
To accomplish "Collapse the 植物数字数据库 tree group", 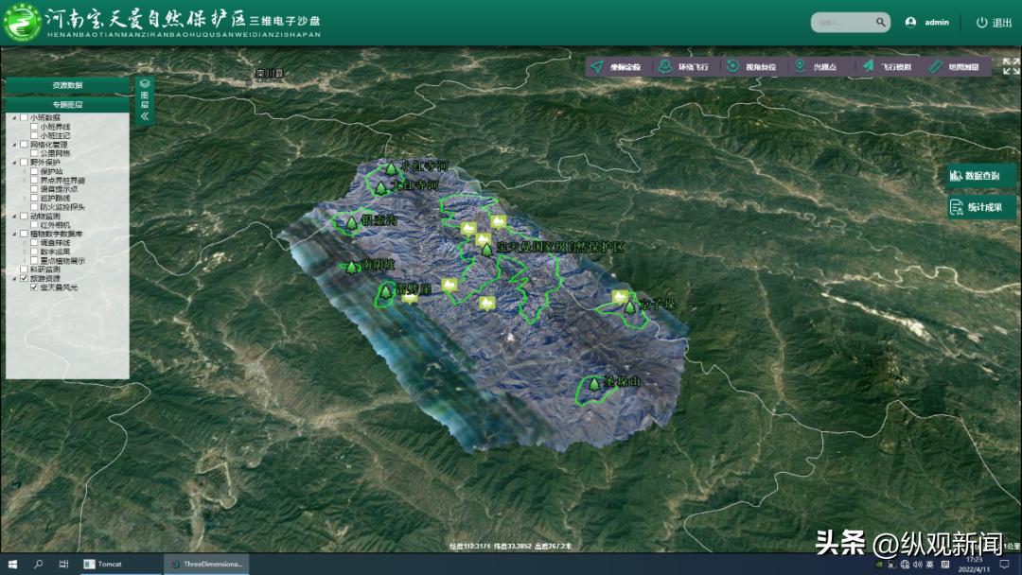I will (12, 234).
